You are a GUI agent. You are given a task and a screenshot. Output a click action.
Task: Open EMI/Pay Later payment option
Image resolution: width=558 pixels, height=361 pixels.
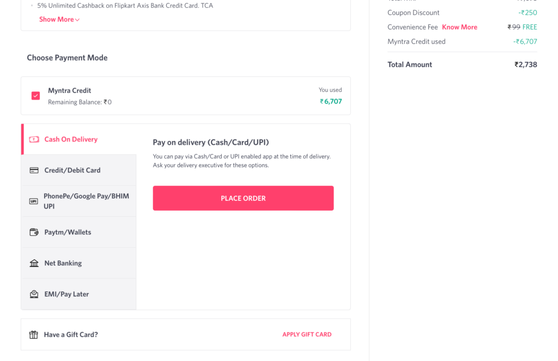tap(79, 294)
